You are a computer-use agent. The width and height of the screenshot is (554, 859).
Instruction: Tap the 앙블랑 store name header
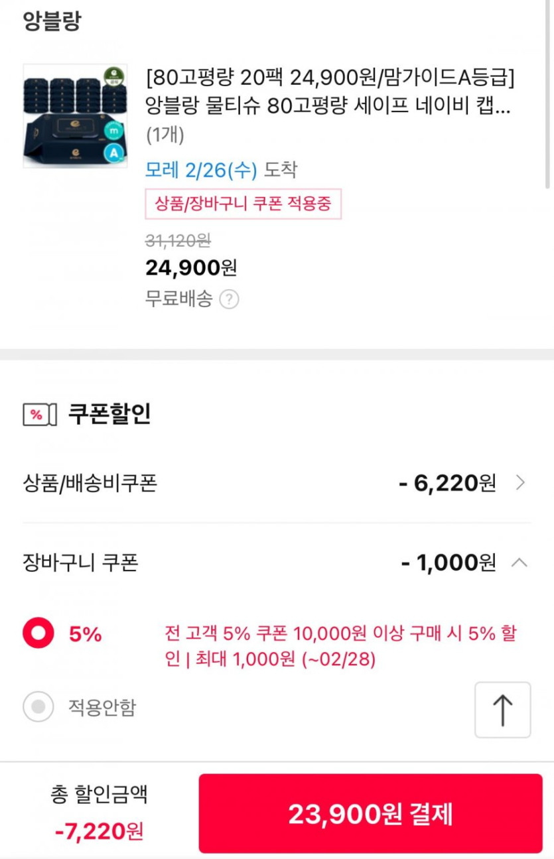(52, 22)
